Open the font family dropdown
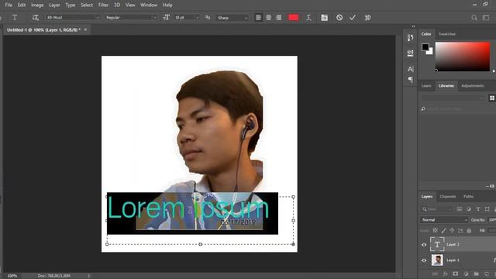 [x=73, y=18]
